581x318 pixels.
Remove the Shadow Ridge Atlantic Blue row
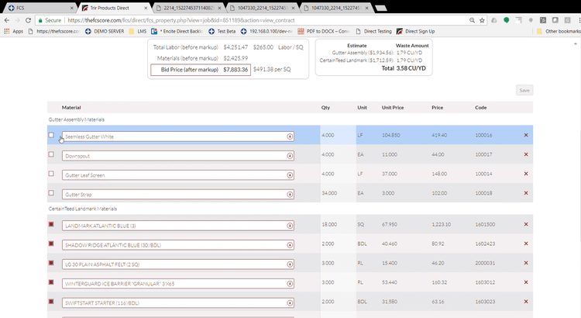tap(526, 244)
